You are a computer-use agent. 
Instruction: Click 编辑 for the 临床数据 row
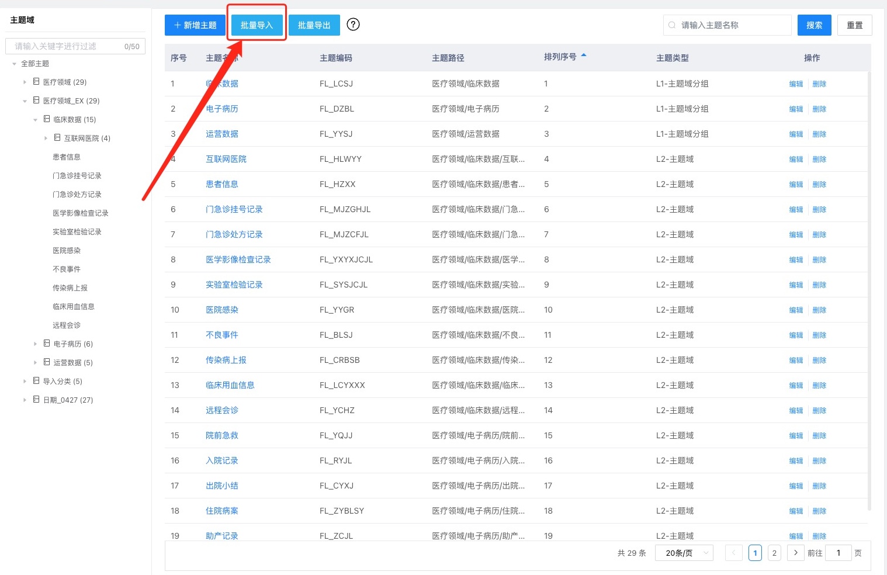pos(796,84)
